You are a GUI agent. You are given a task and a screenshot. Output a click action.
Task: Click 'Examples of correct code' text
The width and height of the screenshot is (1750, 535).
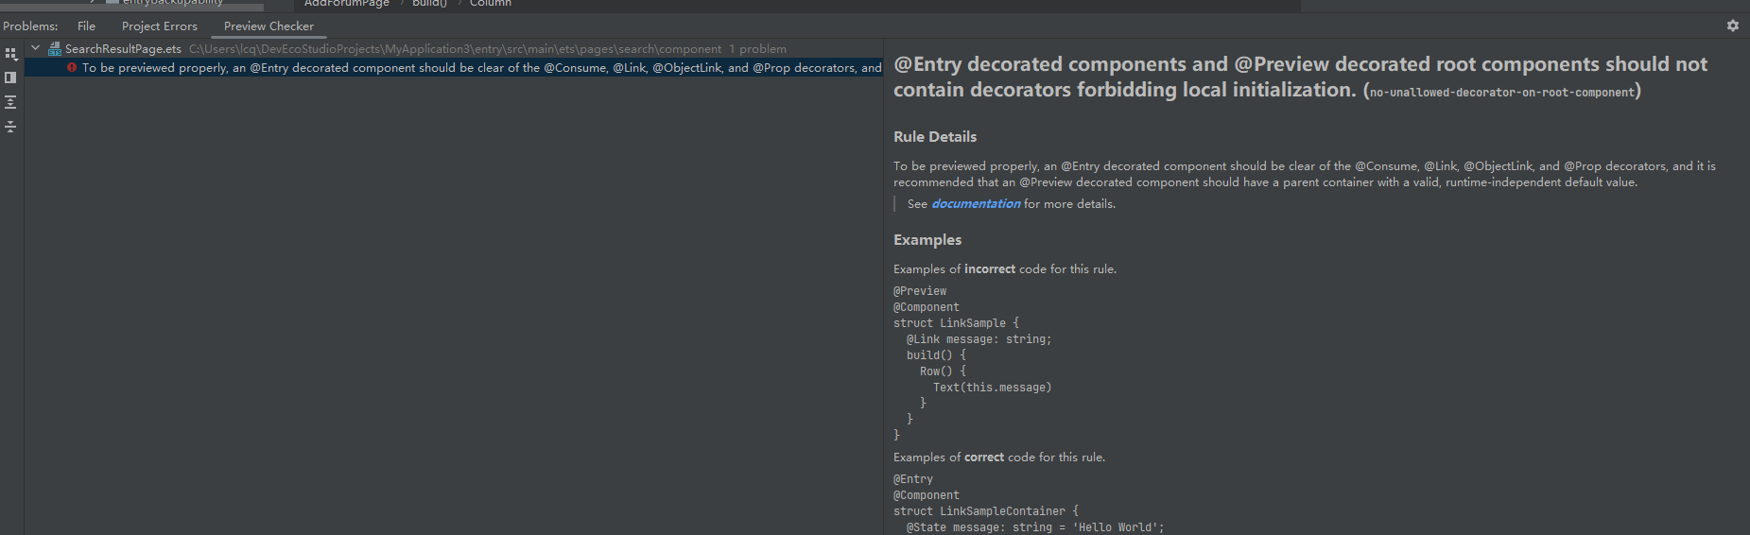click(x=999, y=457)
